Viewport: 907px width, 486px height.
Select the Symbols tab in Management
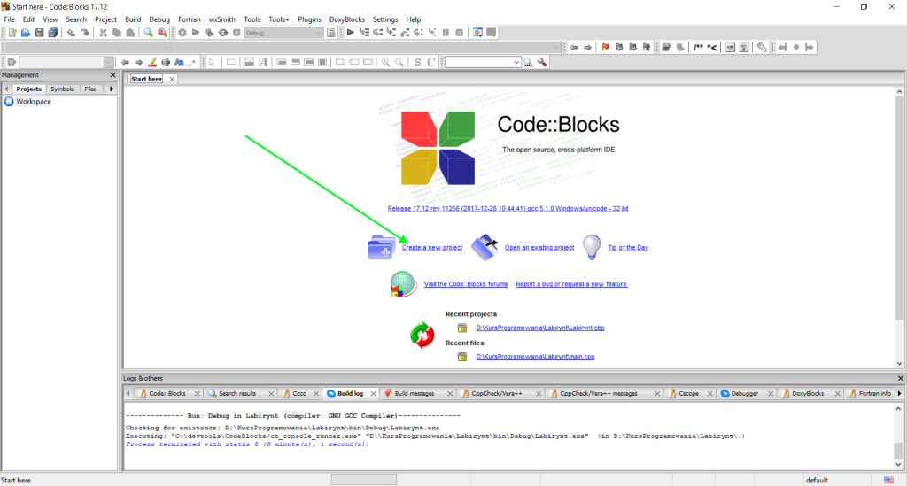[x=62, y=89]
